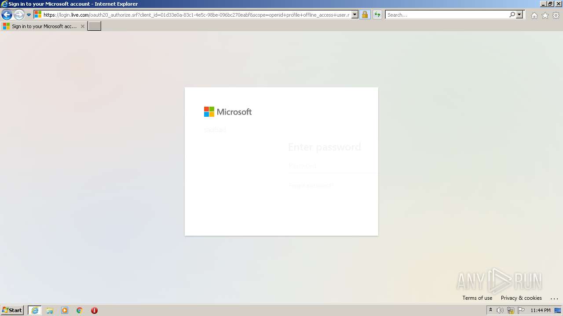Open a new blank tab

95,26
